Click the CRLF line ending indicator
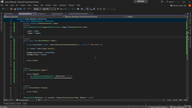Image resolution: width=192 pixels, height=108 pixels. (x=186, y=100)
